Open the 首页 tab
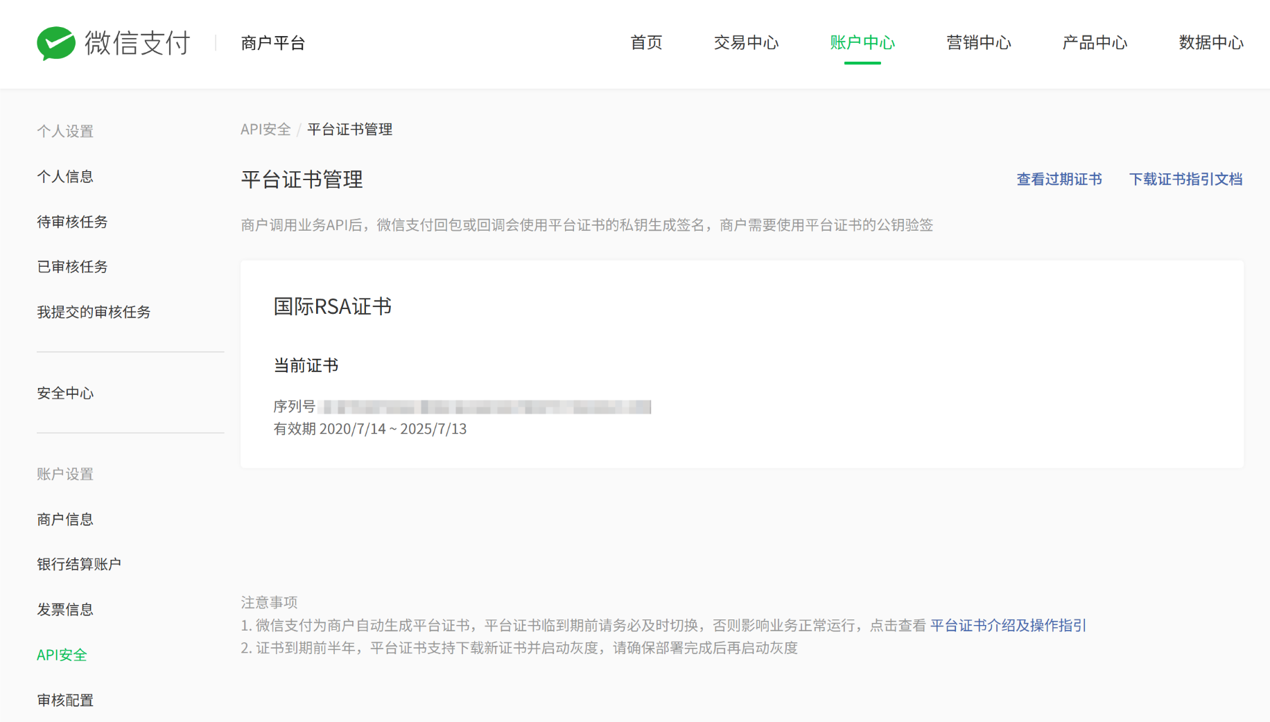 pos(646,43)
